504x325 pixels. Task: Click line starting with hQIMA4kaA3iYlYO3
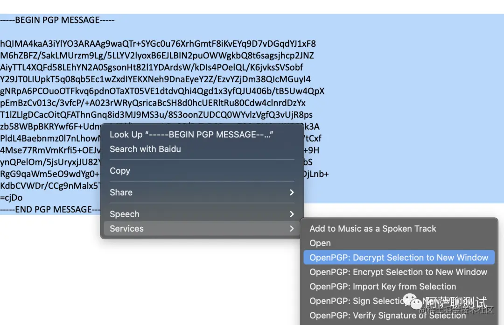(x=158, y=43)
